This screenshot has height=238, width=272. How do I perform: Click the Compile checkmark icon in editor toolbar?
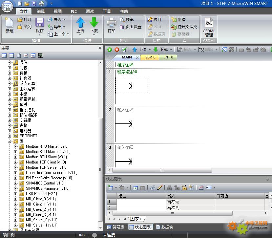tap(124, 50)
